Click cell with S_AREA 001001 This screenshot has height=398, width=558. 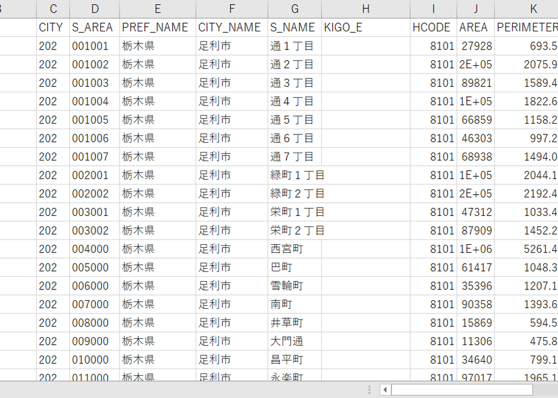[95, 46]
